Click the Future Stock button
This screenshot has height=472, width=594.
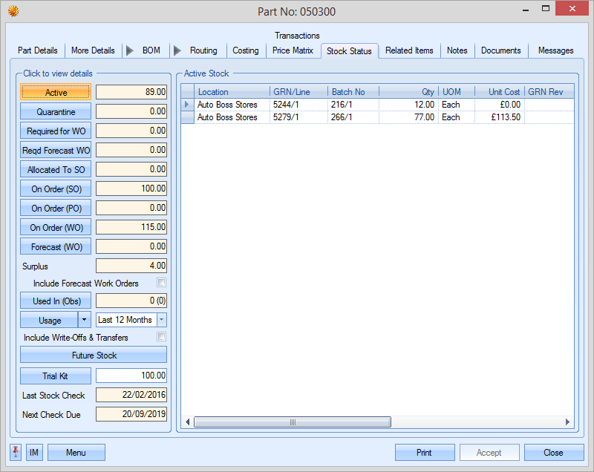click(94, 355)
